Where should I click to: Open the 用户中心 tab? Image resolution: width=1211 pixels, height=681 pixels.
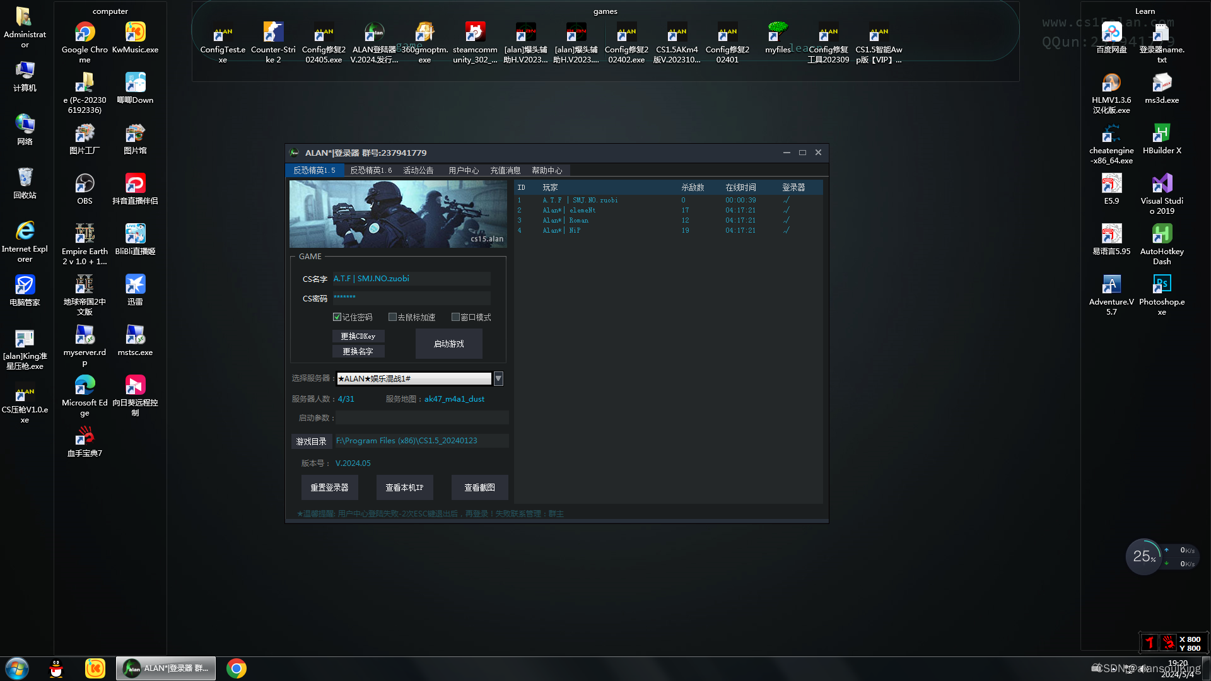pyautogui.click(x=464, y=170)
